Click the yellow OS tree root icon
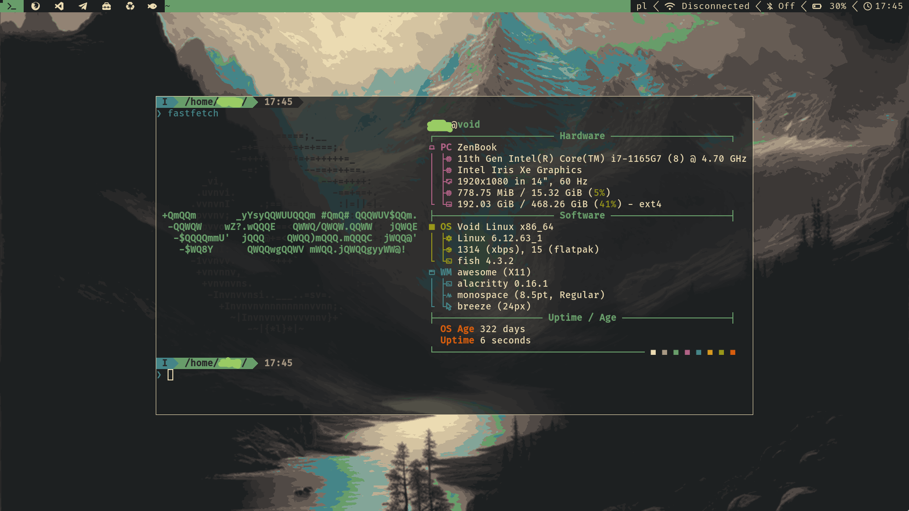 coord(432,227)
